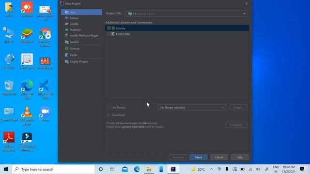The width and height of the screenshot is (310, 174).
Task: Choose Gradle in the project type list
Action: [x=81, y=24]
